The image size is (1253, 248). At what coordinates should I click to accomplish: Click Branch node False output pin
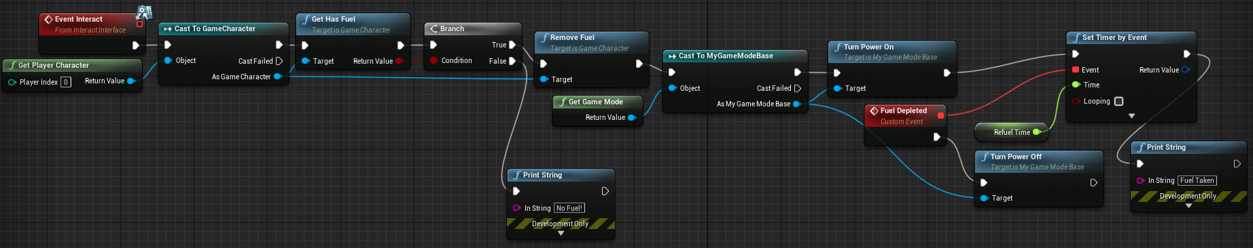point(512,61)
